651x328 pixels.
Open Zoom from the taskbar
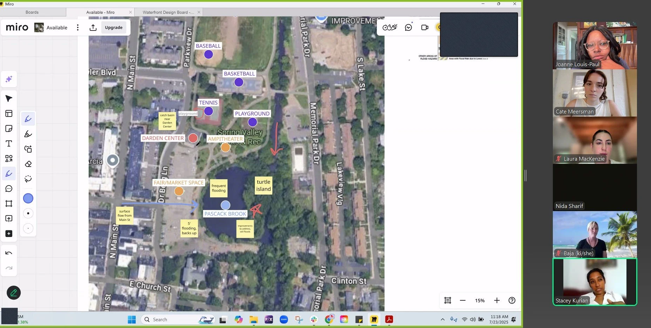284,319
